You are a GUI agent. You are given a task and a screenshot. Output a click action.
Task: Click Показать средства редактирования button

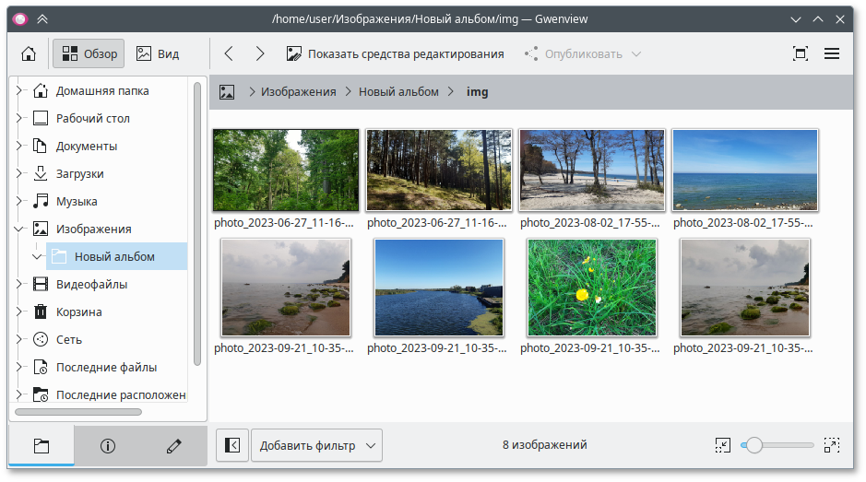tap(395, 53)
